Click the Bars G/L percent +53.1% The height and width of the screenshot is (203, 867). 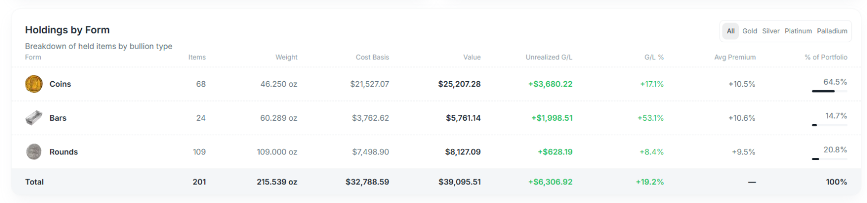coord(651,118)
